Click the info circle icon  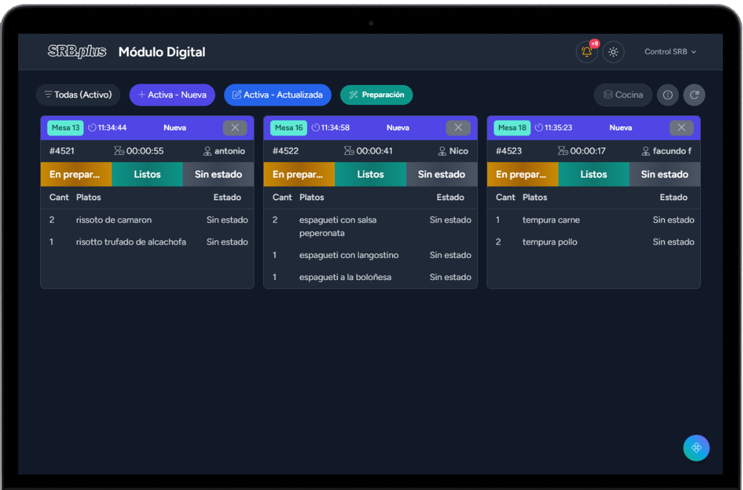(x=668, y=95)
